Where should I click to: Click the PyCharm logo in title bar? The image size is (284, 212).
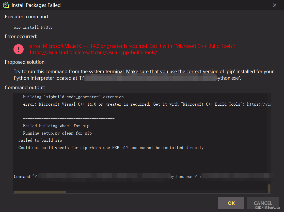coord(6,5)
